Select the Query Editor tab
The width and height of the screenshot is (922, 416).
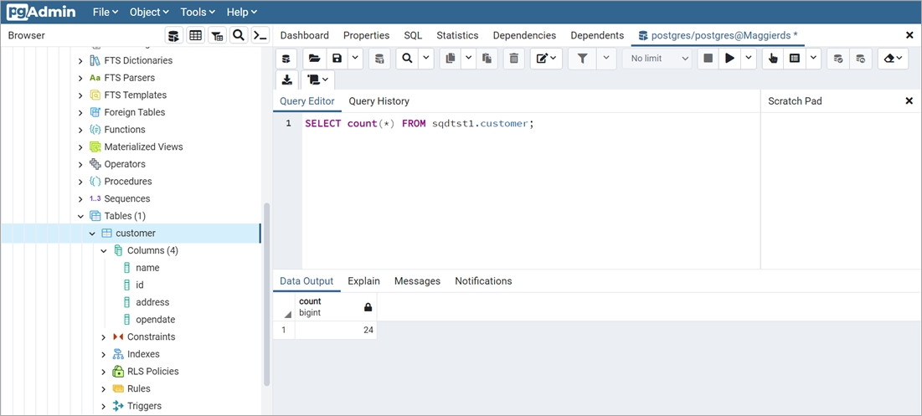pyautogui.click(x=307, y=101)
